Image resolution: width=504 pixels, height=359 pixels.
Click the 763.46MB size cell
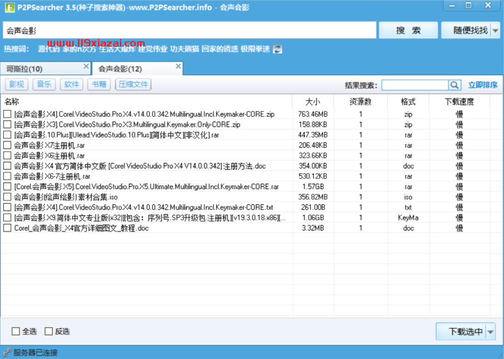pos(313,114)
